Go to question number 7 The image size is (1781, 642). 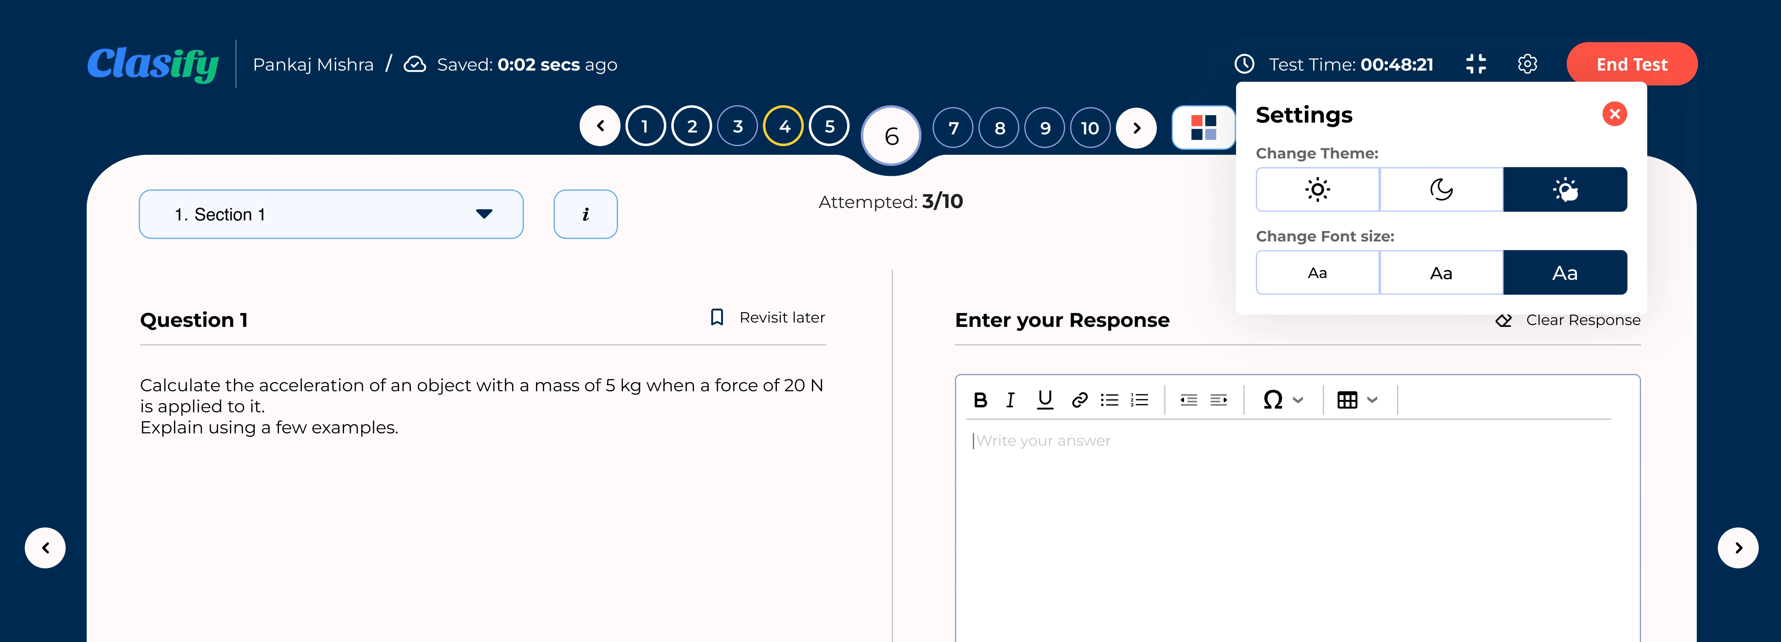coord(953,128)
